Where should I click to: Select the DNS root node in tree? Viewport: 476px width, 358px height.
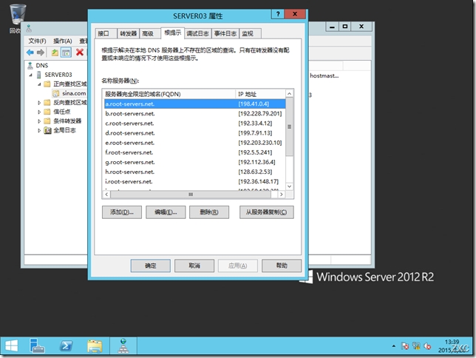tap(42, 65)
